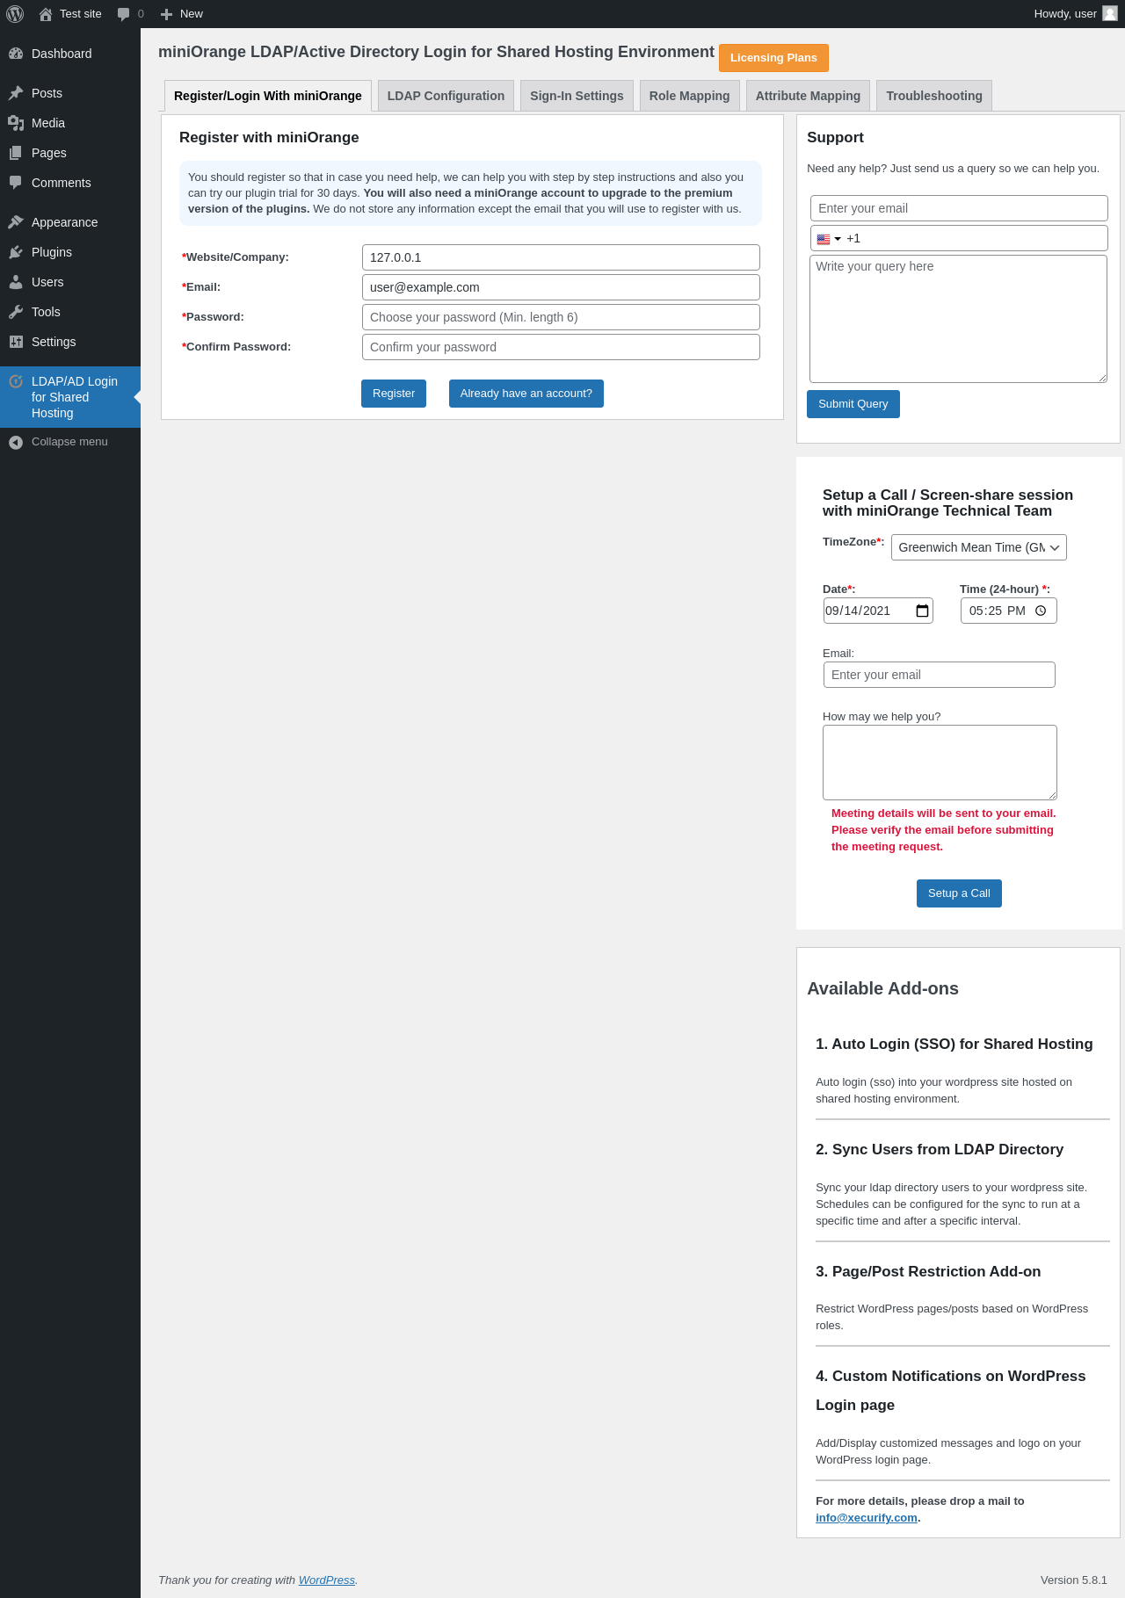
Task: Open the Attribute Mapping tab
Action: (808, 96)
